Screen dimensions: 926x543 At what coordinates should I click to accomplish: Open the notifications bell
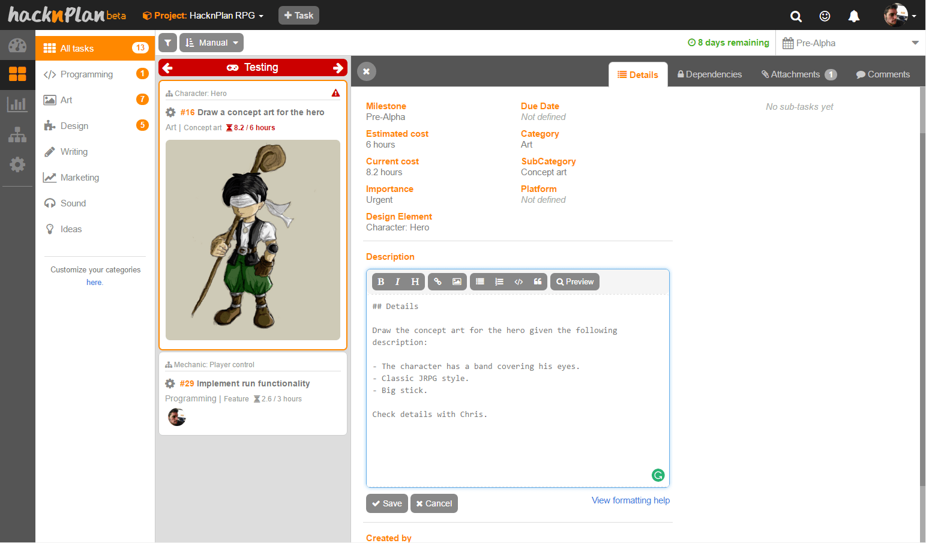click(x=853, y=16)
